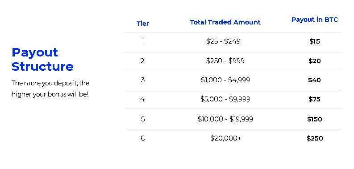Click the $40 payout amount
The width and height of the screenshot is (354, 169).
coord(314,80)
